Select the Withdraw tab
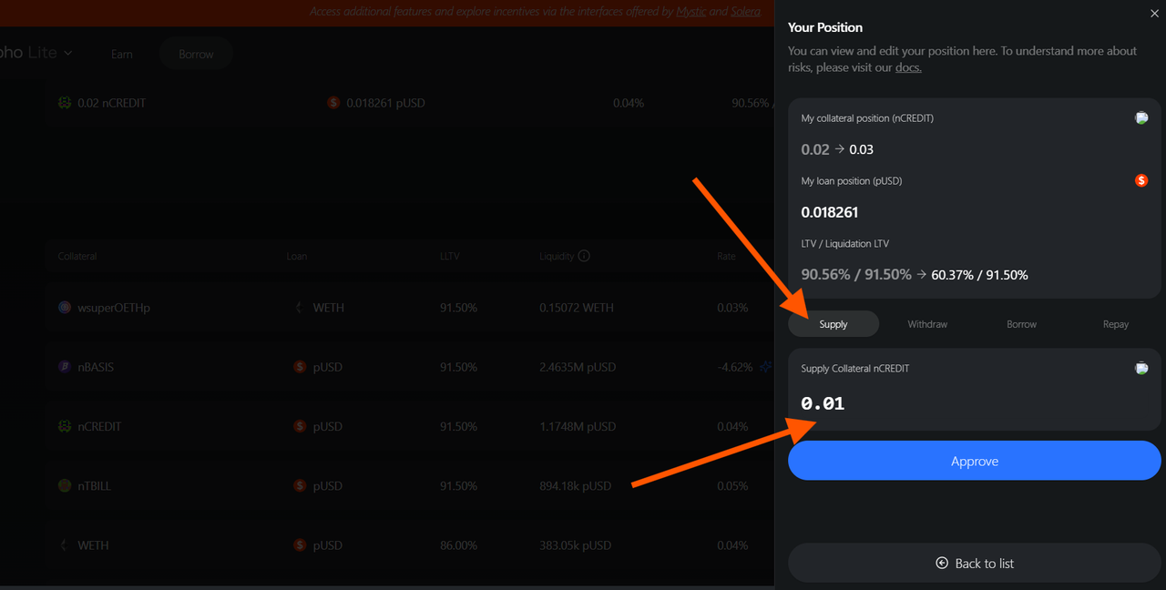Viewport: 1166px width, 590px height. 927,324
